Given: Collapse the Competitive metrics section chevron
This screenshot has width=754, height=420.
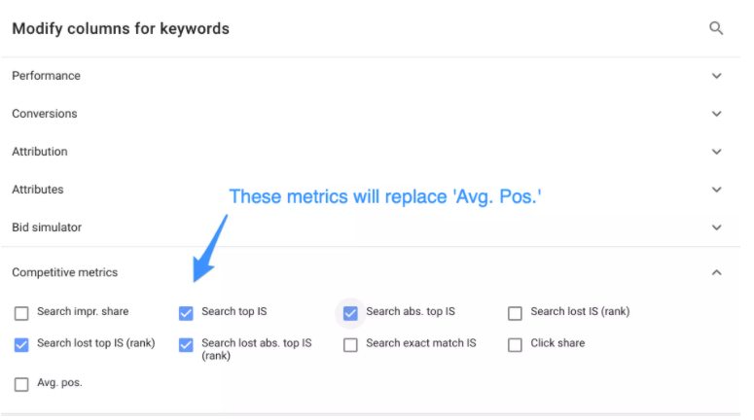Looking at the screenshot, I should click(717, 273).
